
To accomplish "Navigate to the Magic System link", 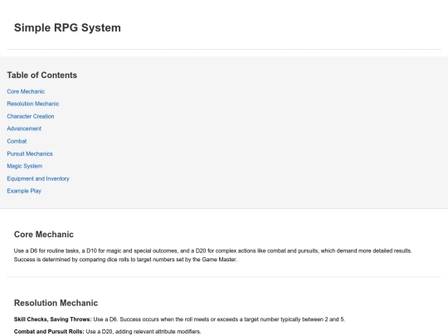I will 25,166.
